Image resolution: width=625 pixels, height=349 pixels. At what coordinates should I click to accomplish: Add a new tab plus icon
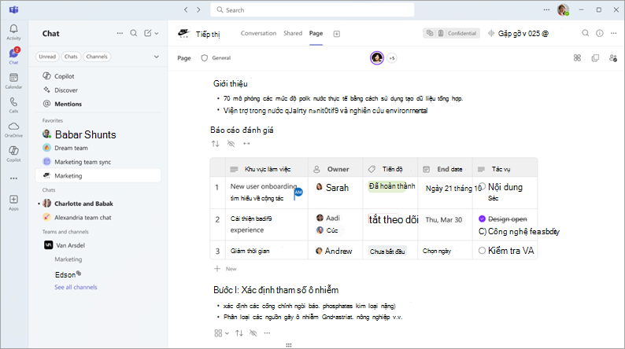click(x=337, y=34)
